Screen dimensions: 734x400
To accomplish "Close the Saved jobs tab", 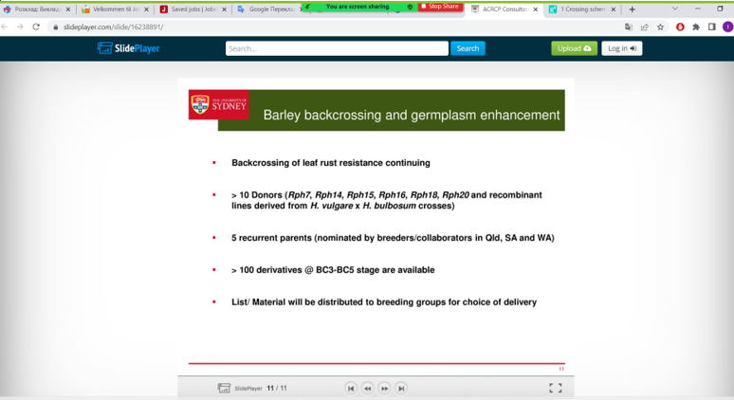I will point(224,9).
